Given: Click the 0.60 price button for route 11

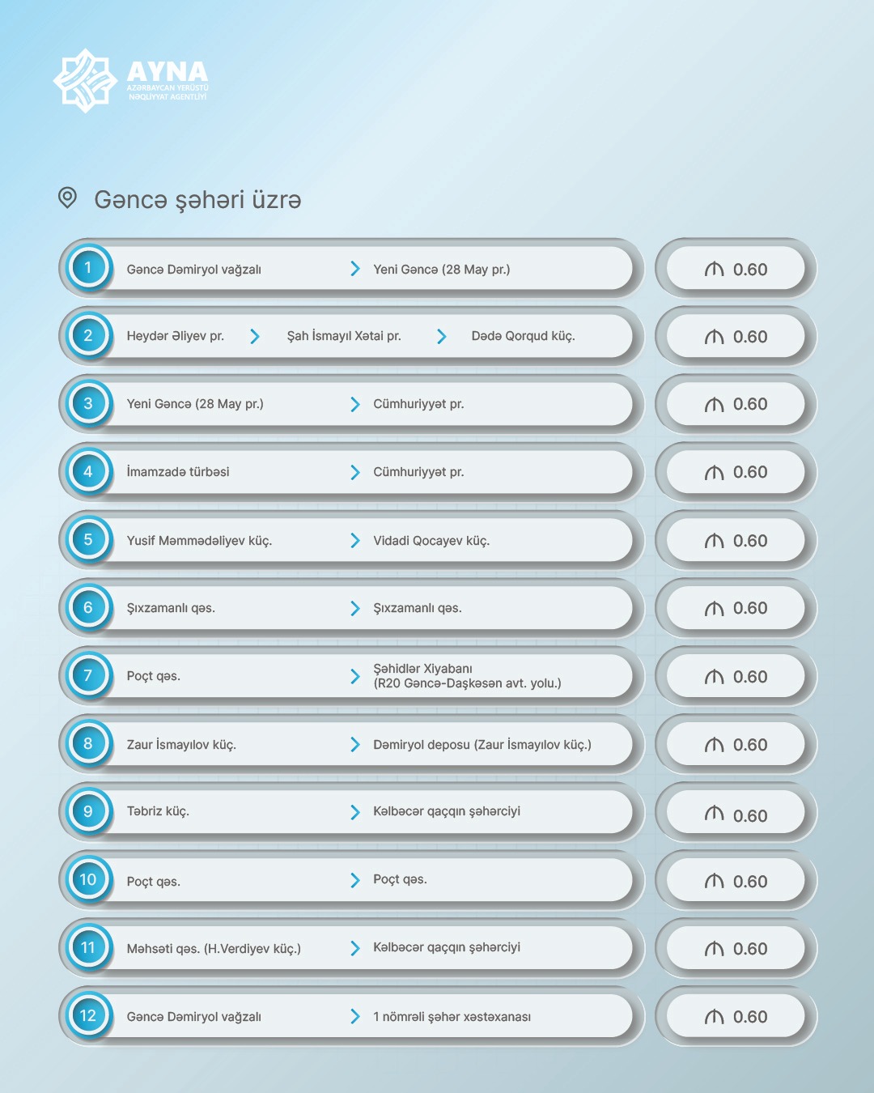Looking at the screenshot, I should click(736, 949).
